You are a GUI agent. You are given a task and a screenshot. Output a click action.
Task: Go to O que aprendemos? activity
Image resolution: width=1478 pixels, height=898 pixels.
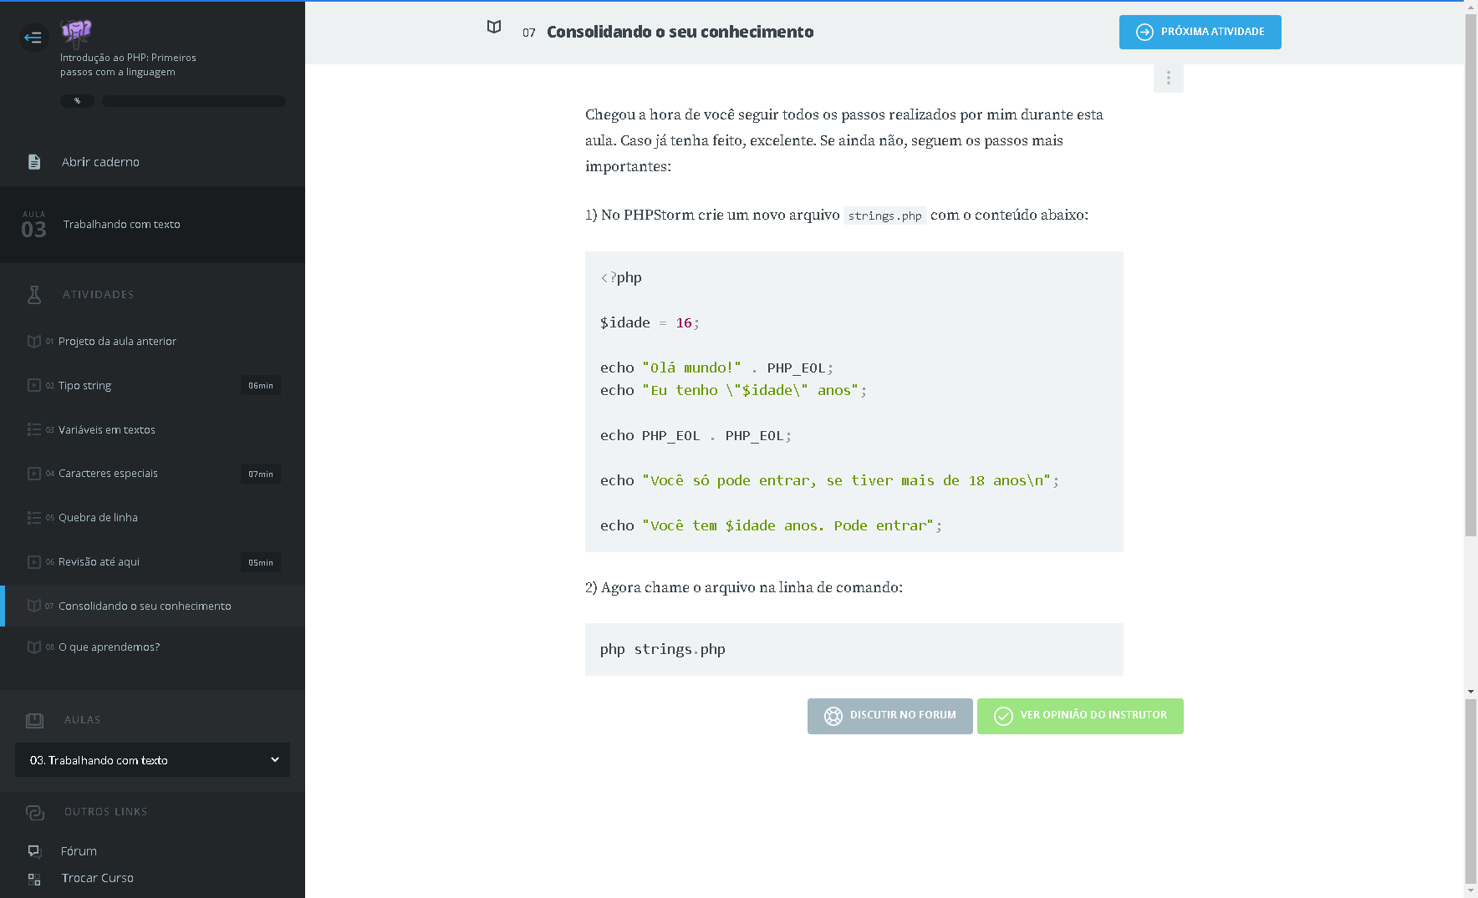109,647
